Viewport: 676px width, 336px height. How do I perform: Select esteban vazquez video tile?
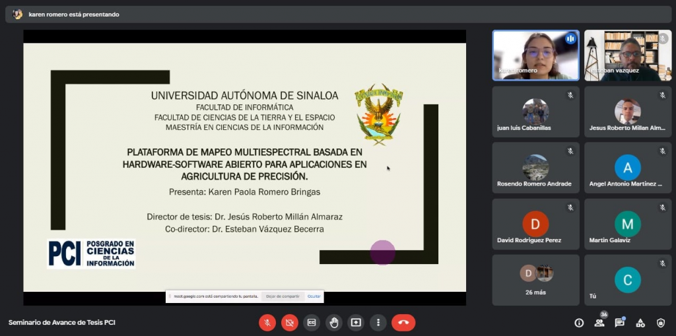[628, 55]
